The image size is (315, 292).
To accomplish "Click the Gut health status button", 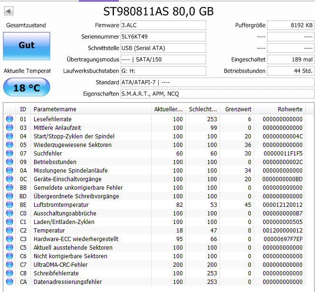I will pyautogui.click(x=27, y=46).
